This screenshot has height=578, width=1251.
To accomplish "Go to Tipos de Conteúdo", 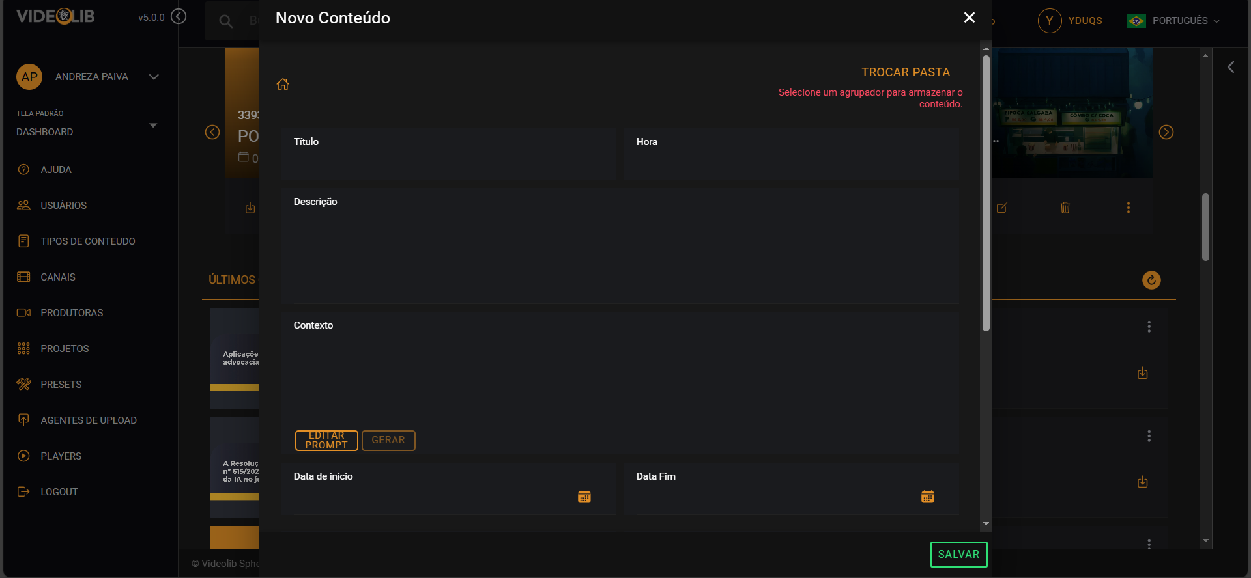I will pos(88,241).
